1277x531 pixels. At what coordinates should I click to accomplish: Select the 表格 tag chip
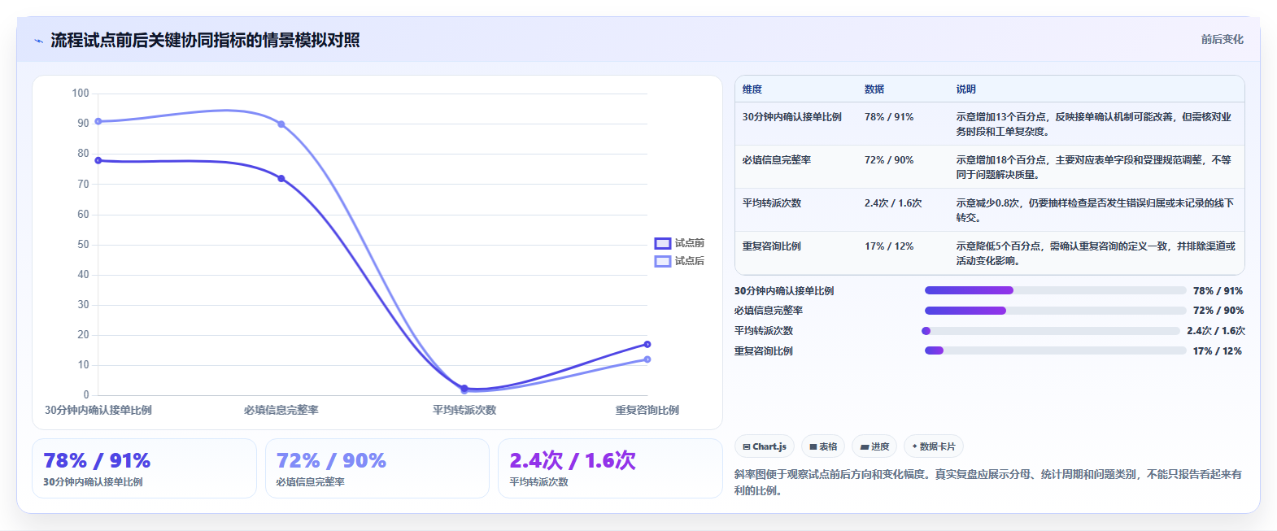tap(823, 446)
